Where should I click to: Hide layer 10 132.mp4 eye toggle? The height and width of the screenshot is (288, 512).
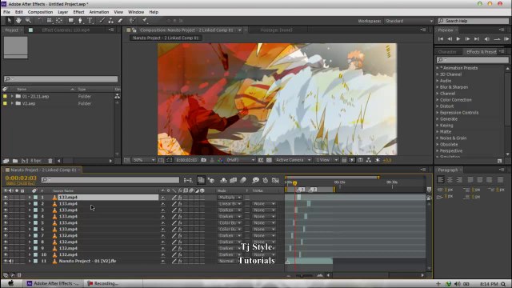pyautogui.click(x=6, y=254)
